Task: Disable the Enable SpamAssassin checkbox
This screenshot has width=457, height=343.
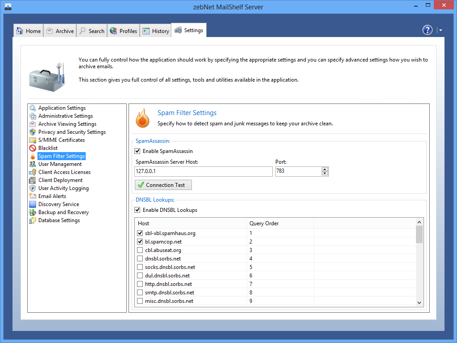Action: click(x=137, y=151)
